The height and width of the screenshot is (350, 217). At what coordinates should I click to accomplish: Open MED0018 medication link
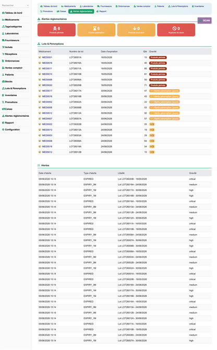coord(47,147)
